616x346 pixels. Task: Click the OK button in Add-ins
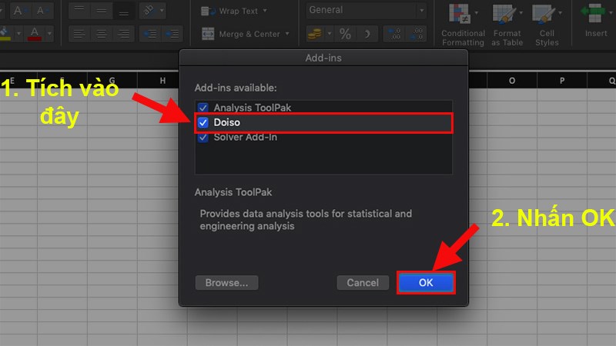tap(426, 282)
